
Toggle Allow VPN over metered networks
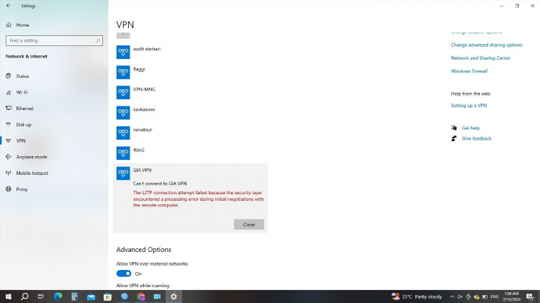(x=124, y=273)
